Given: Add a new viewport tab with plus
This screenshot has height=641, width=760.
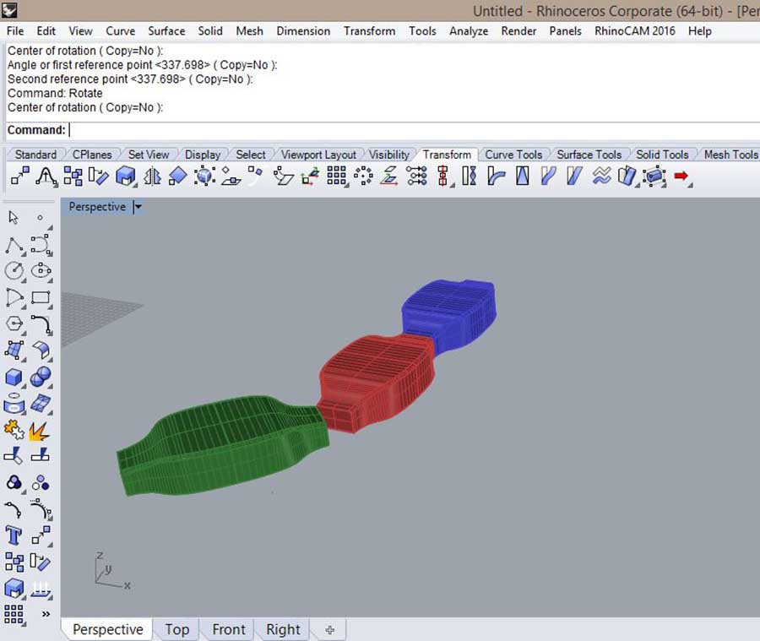Looking at the screenshot, I should click(330, 630).
